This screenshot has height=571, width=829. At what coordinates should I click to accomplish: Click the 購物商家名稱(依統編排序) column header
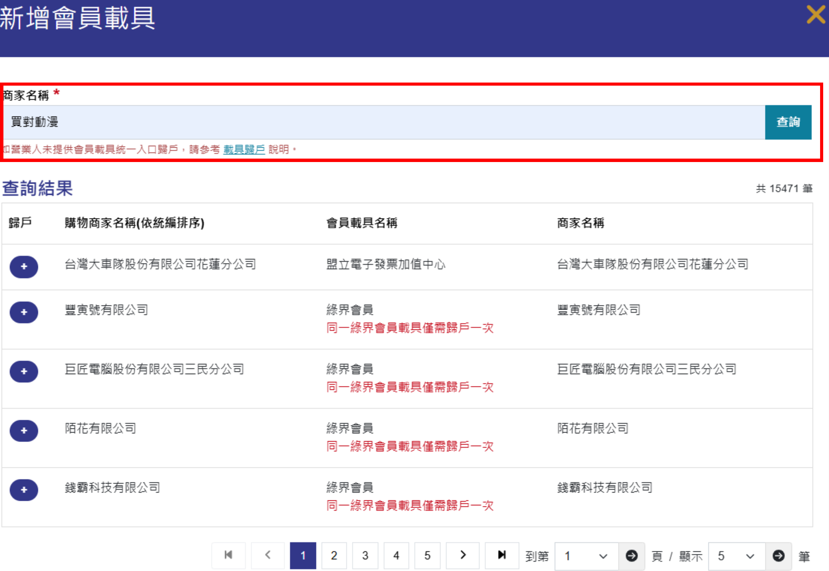click(x=135, y=223)
